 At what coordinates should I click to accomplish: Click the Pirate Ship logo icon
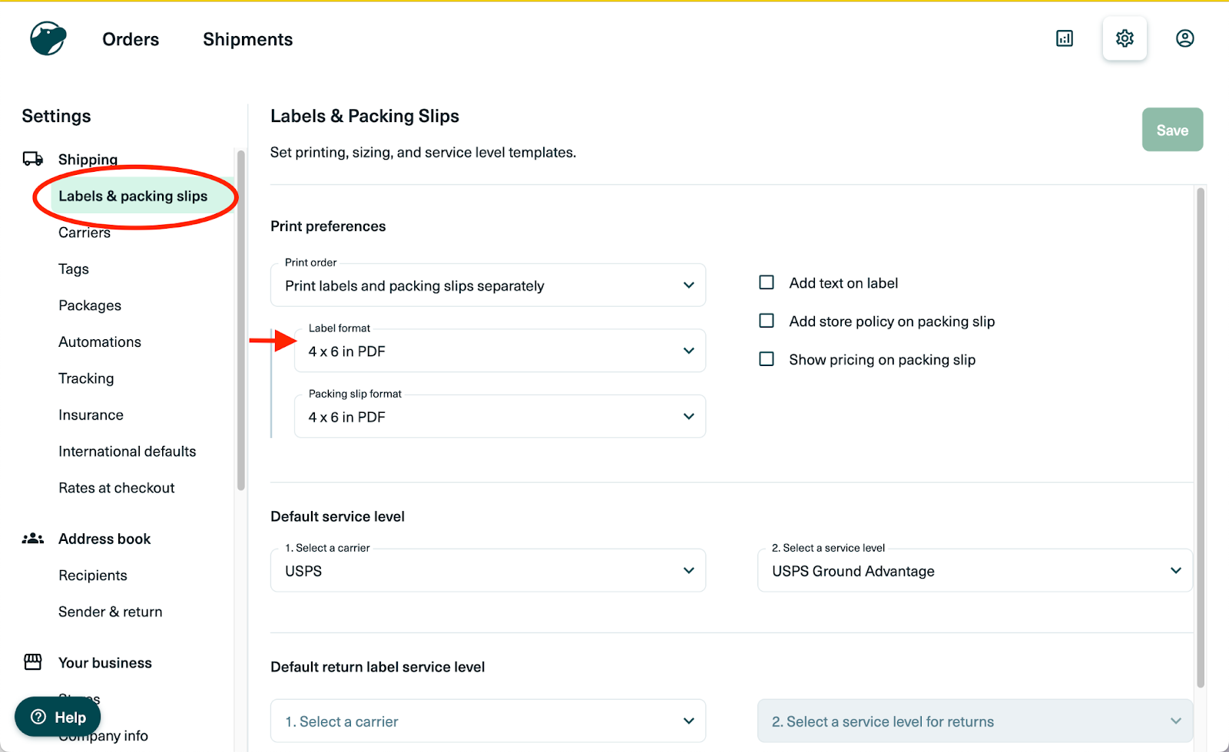pyautogui.click(x=48, y=38)
